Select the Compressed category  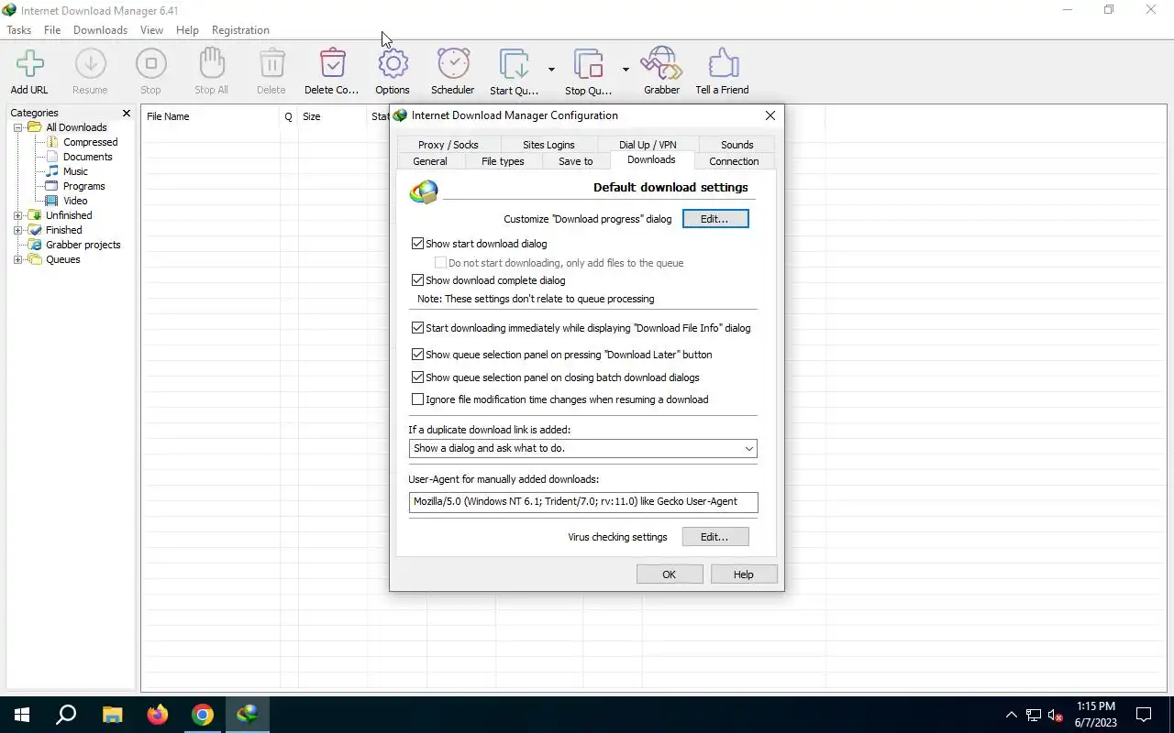pyautogui.click(x=90, y=142)
